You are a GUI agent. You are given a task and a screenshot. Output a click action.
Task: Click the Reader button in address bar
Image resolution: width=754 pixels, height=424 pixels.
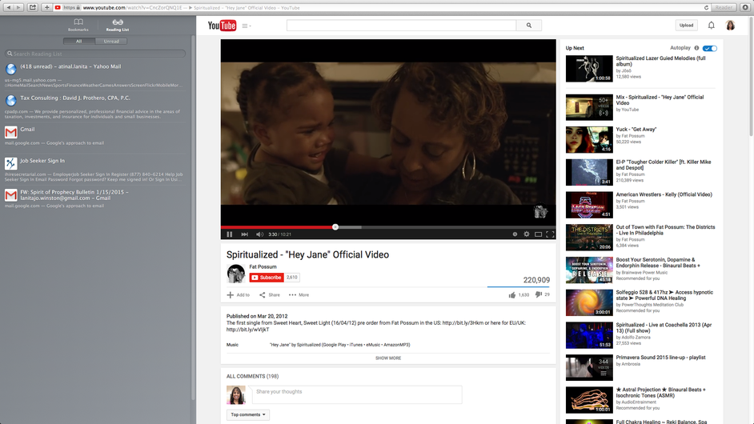click(x=724, y=8)
